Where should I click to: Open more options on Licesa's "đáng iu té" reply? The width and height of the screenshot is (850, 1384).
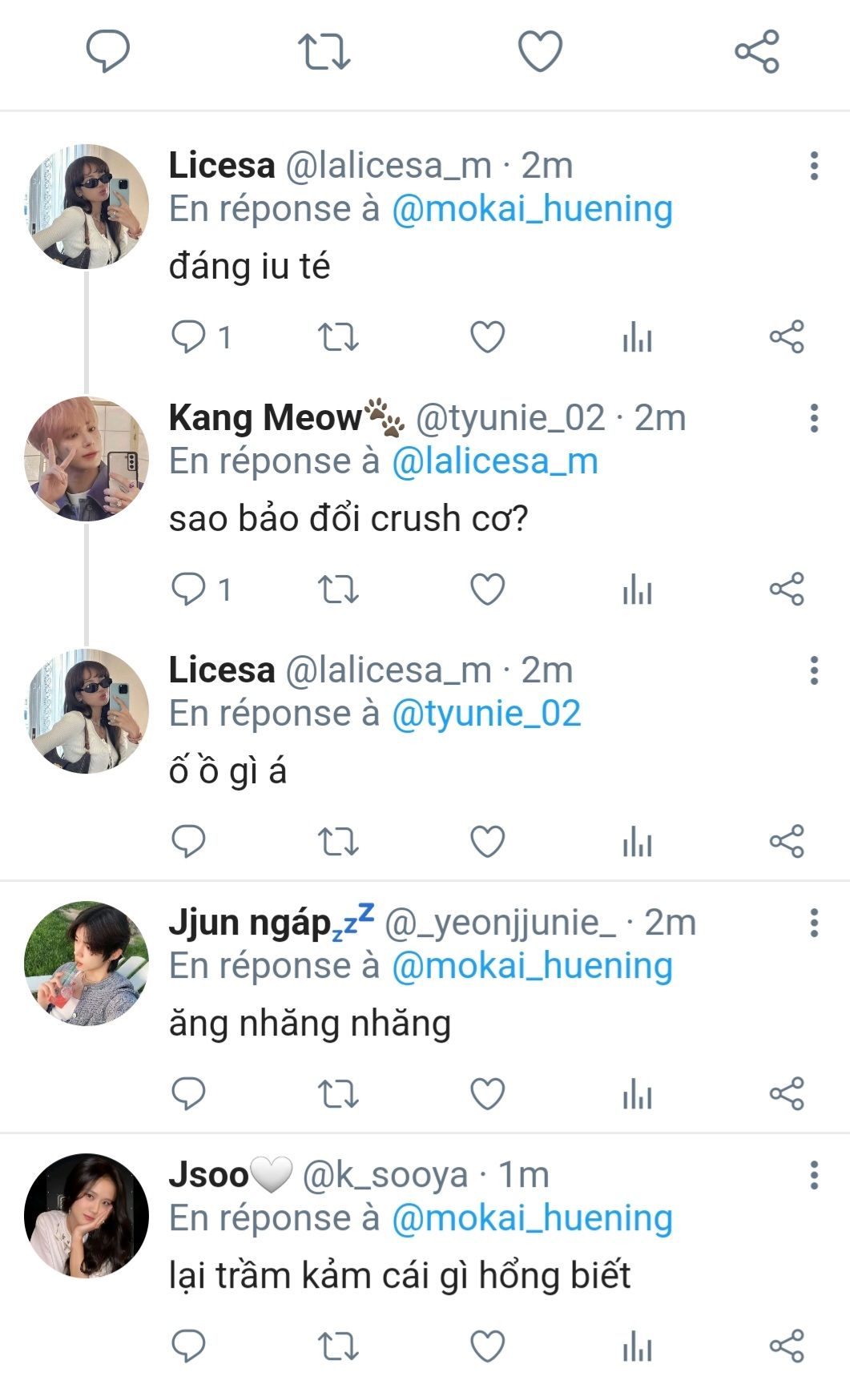pyautogui.click(x=814, y=166)
